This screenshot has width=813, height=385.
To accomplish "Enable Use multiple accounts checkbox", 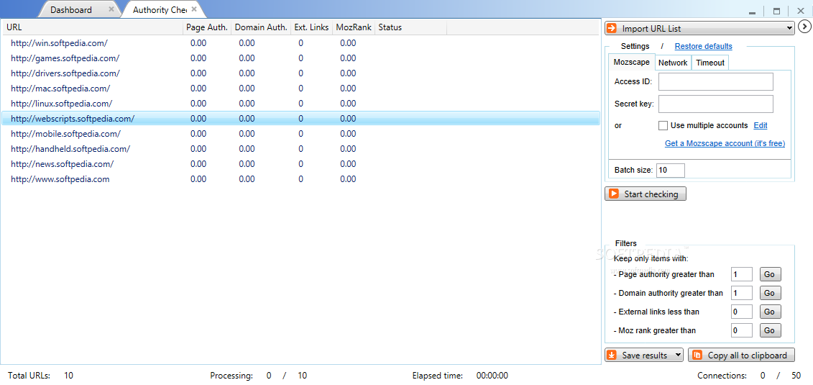I will (663, 125).
